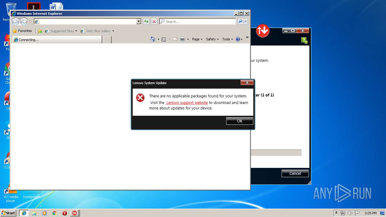The image size is (386, 217).
Task: Open the Safety menu in IE
Action: (x=212, y=39)
